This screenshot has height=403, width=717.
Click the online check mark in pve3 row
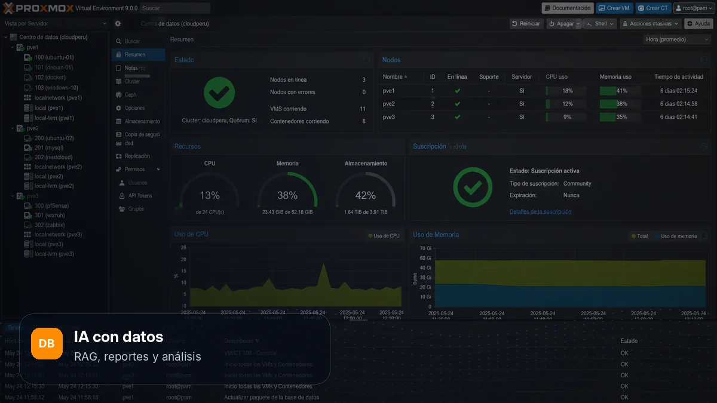(457, 117)
